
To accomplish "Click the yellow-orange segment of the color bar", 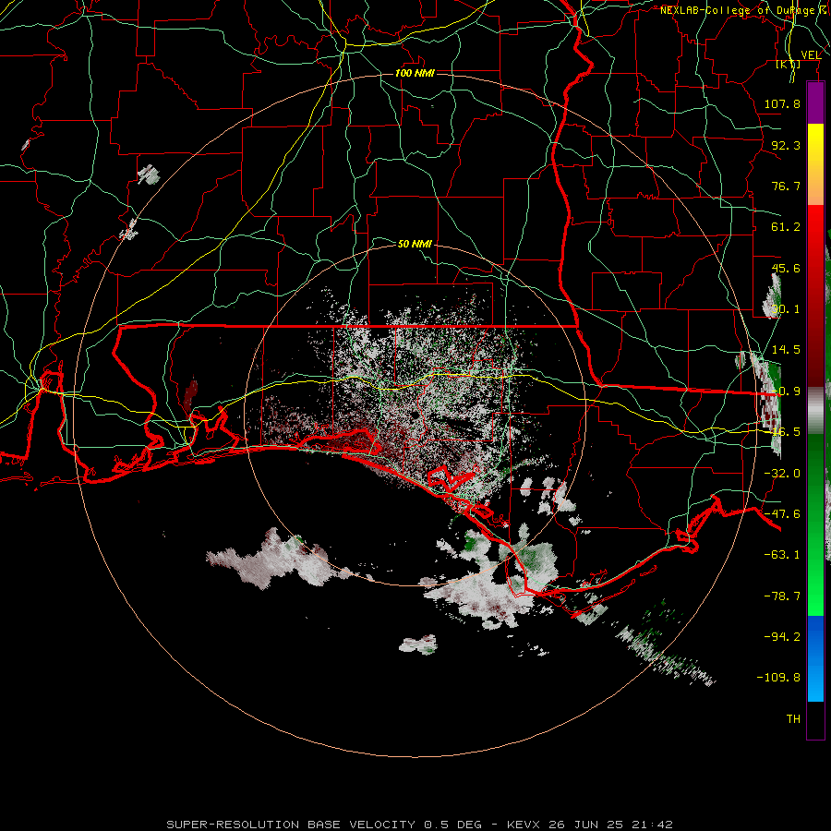I will point(815,164).
